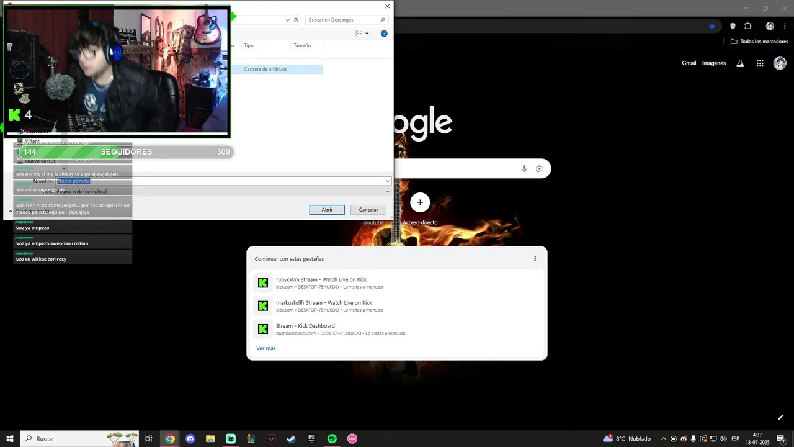
Task: Click the Abrir button
Action: pyautogui.click(x=327, y=210)
